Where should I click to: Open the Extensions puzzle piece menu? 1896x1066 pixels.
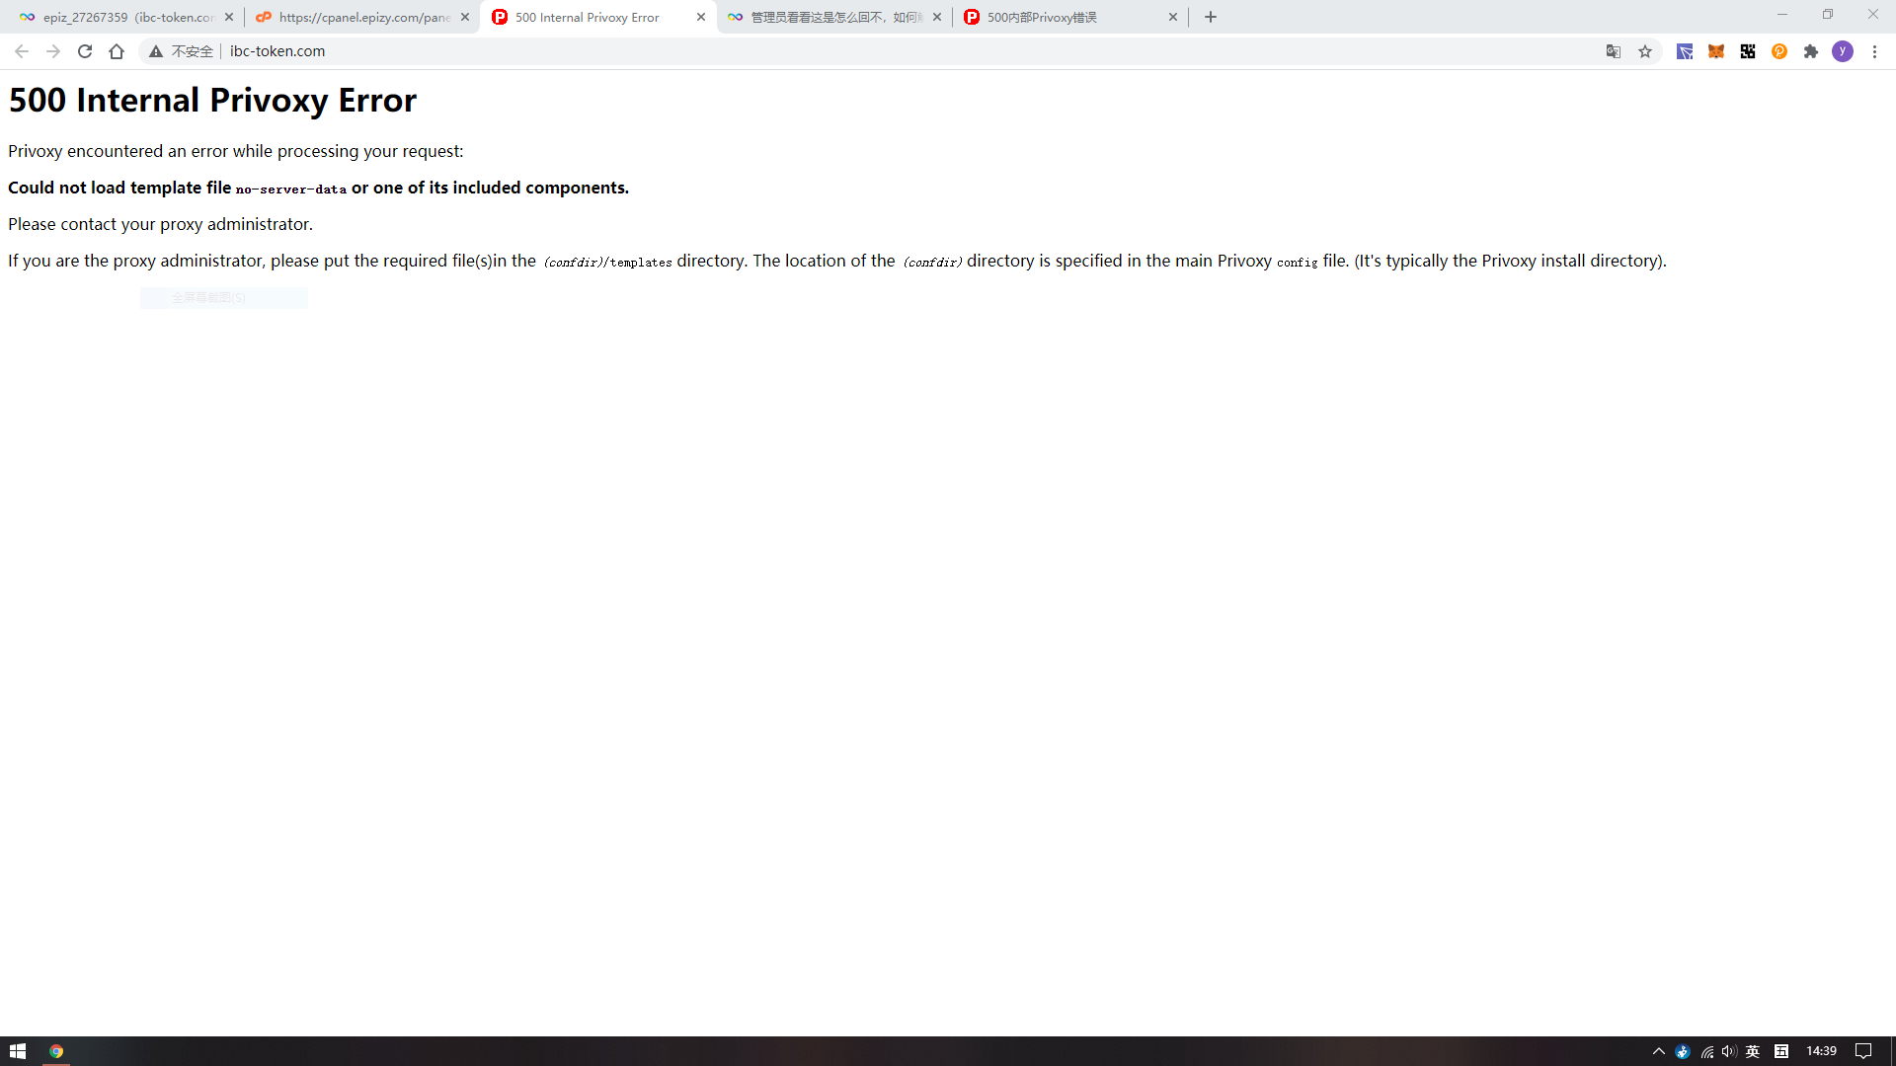(1811, 51)
